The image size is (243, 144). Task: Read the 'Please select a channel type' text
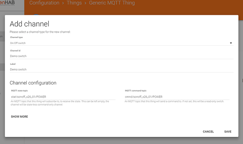(x=40, y=32)
